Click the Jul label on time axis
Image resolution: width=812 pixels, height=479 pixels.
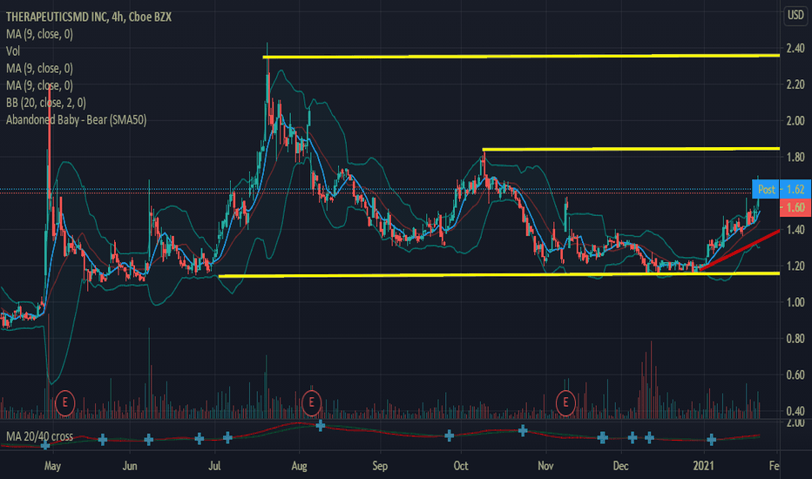(214, 466)
